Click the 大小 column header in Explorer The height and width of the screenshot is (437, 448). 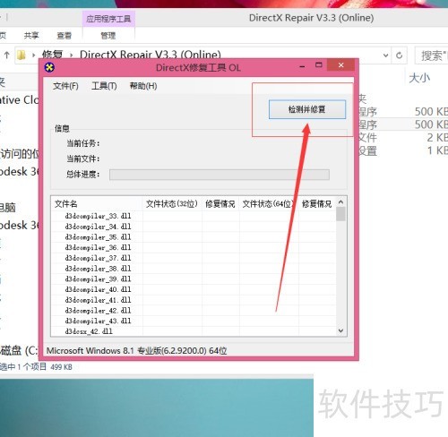coord(419,78)
